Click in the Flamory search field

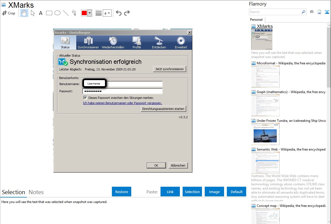coord(275,12)
